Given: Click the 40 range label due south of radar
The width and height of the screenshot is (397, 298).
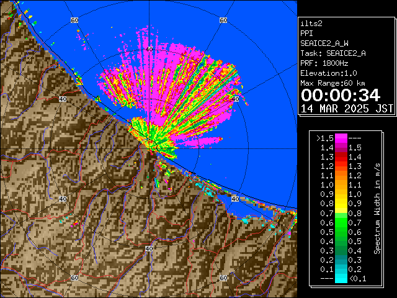Looking at the screenshot, I should pos(149,248).
